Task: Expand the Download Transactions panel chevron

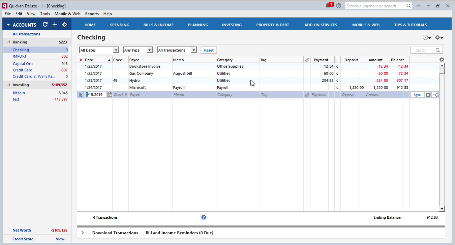Action: pos(83,233)
